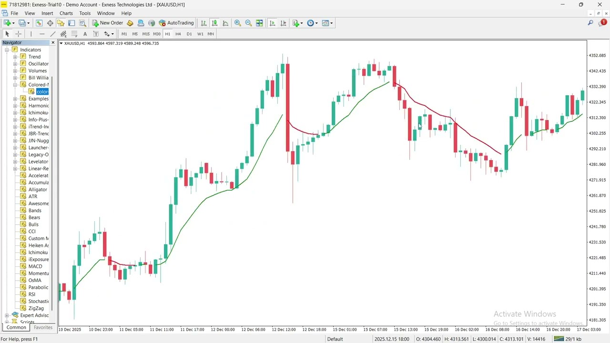
Task: Select the MACD indicator in Navigator
Action: tap(35, 266)
